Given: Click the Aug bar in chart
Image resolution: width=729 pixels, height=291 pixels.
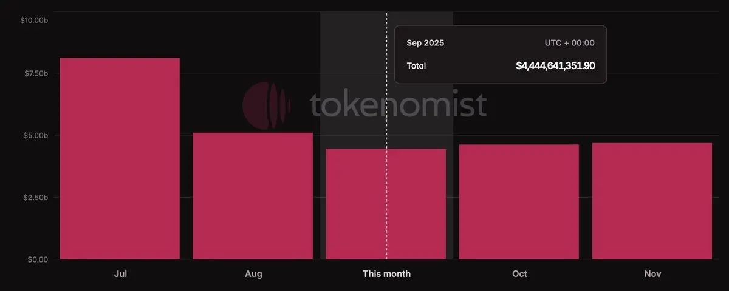Looking at the screenshot, I should click(253, 196).
